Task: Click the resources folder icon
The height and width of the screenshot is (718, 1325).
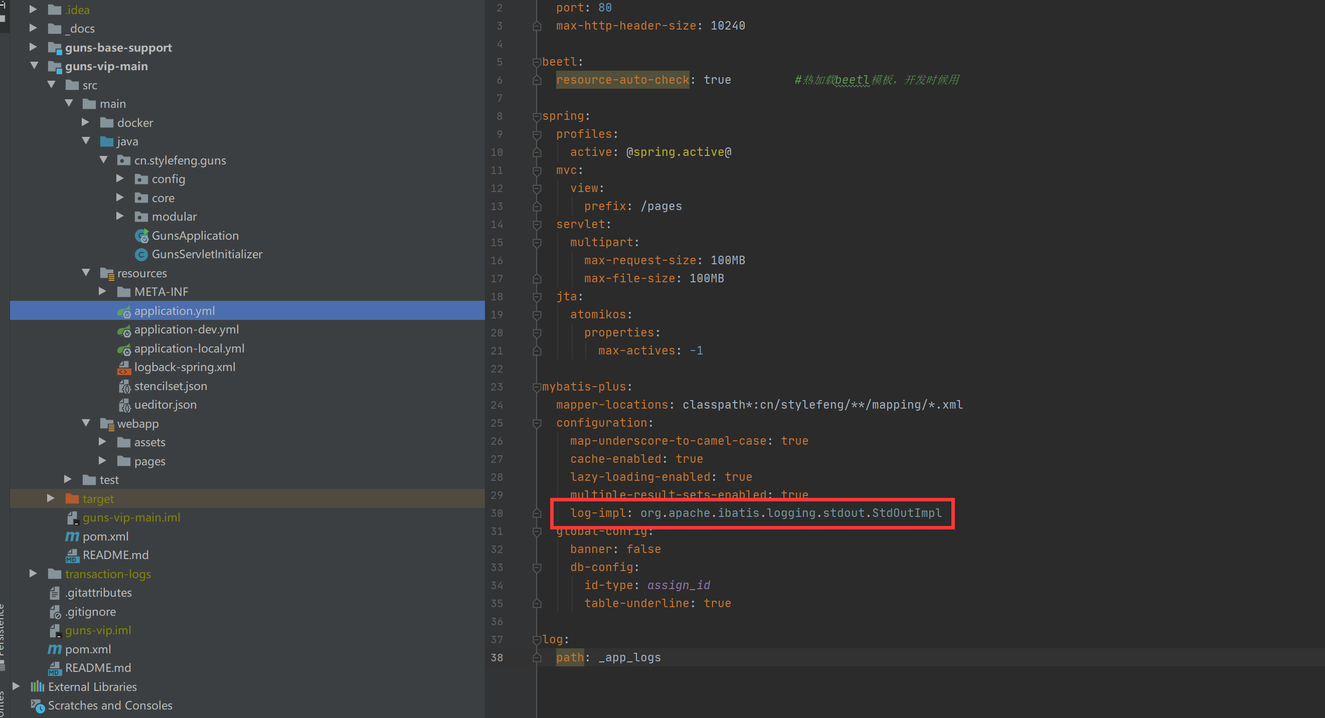Action: (x=107, y=274)
